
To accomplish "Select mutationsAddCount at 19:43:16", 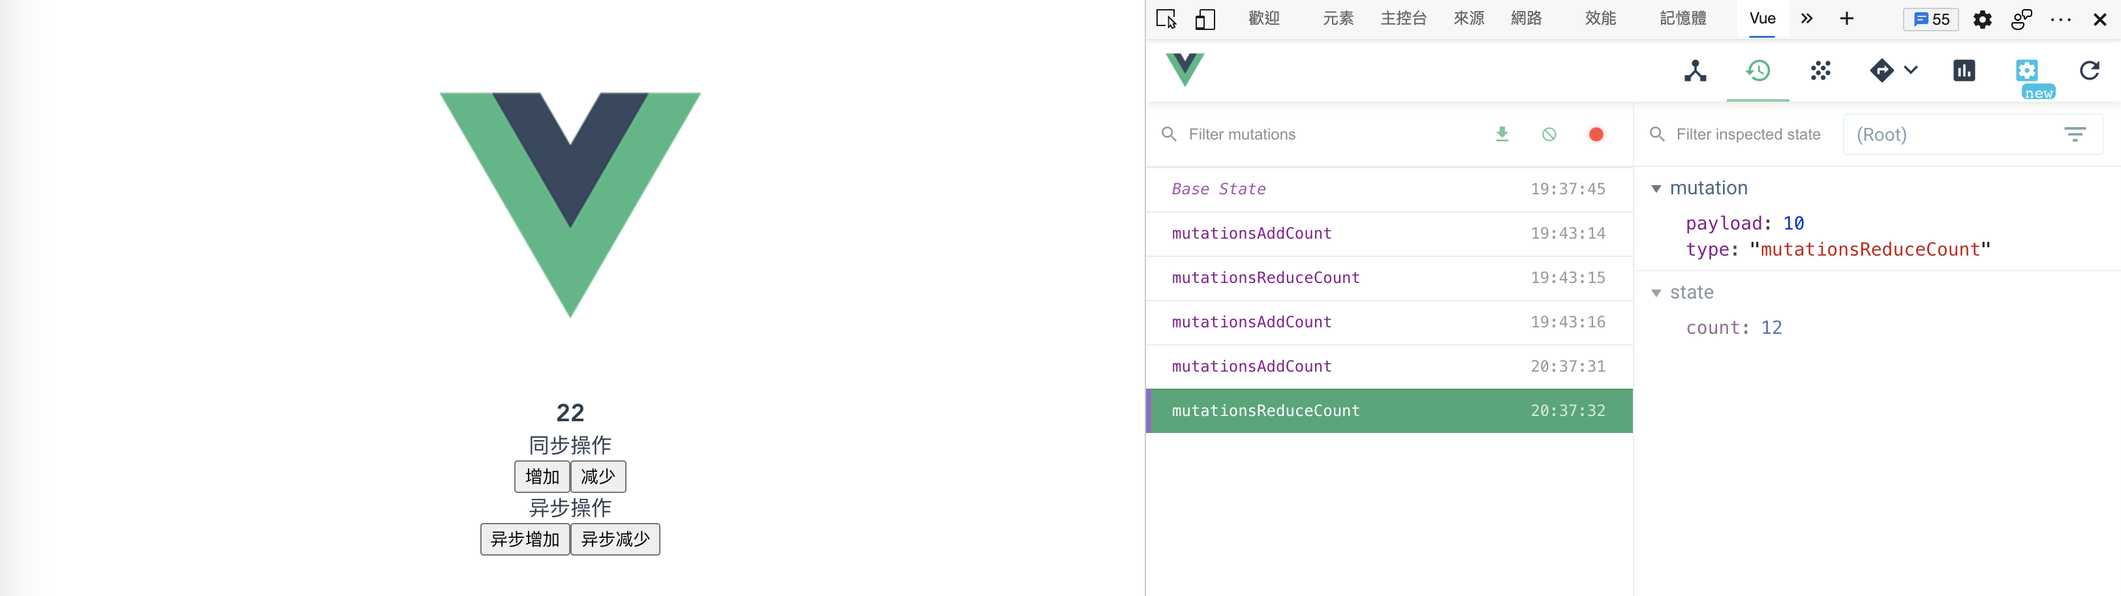I will [x=1389, y=323].
